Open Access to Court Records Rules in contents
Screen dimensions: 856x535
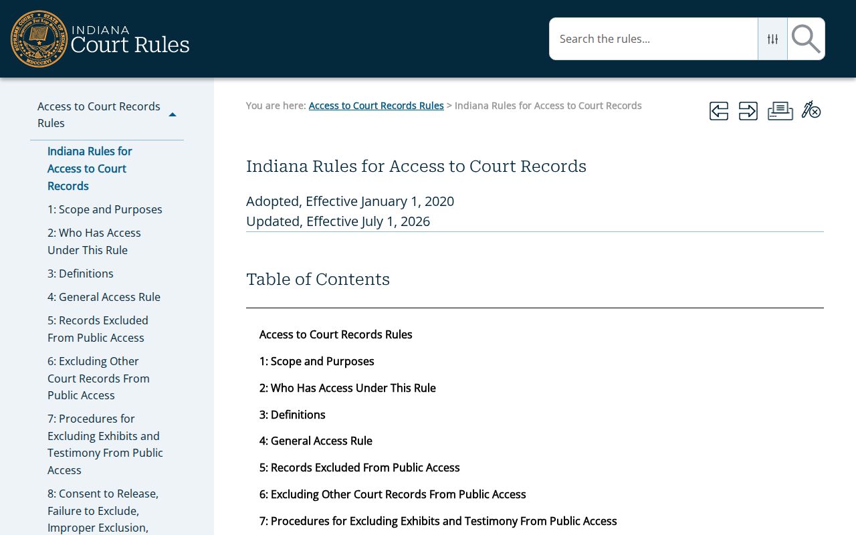336,334
